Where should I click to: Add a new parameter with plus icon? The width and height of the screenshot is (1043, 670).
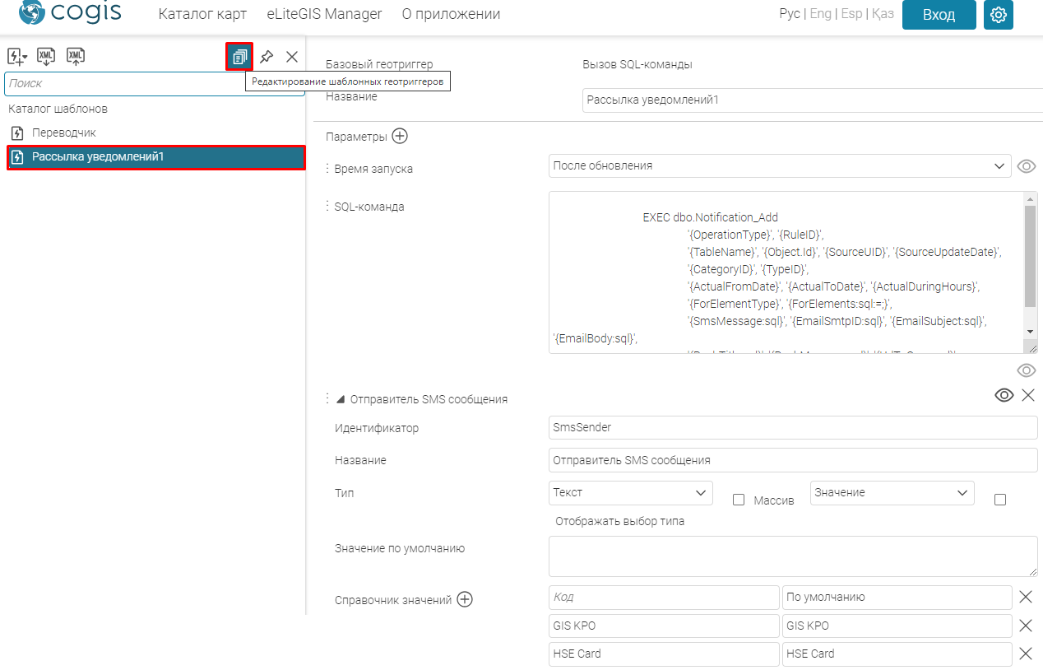tap(400, 137)
